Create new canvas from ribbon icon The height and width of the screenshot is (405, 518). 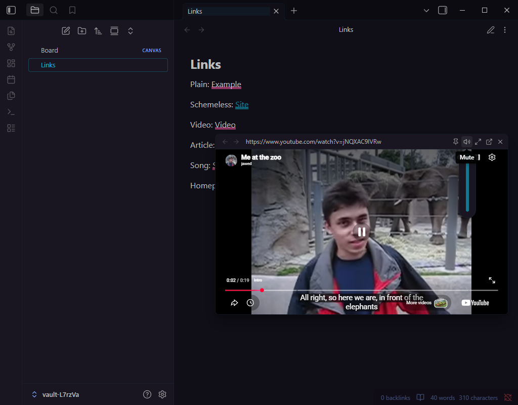[x=11, y=63]
